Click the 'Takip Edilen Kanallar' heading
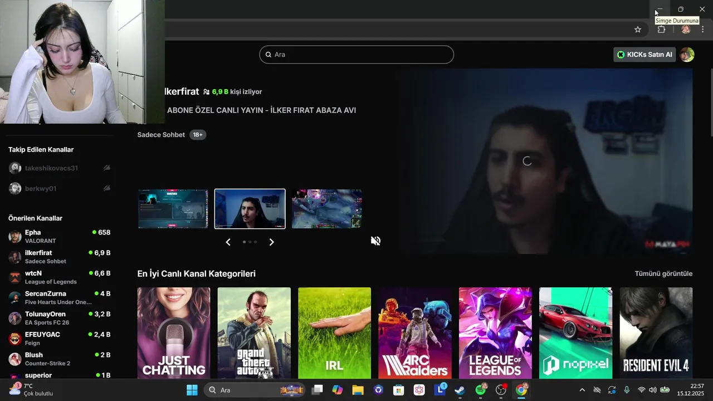The height and width of the screenshot is (401, 713). click(x=41, y=150)
